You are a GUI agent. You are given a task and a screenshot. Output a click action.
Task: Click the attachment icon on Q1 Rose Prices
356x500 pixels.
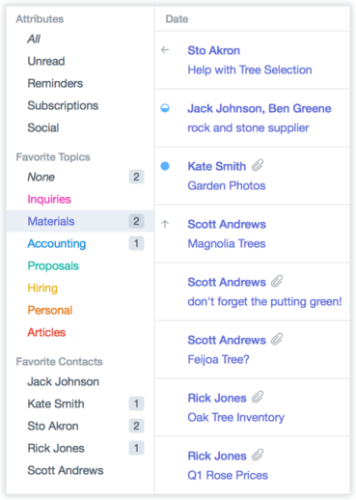pos(258,455)
